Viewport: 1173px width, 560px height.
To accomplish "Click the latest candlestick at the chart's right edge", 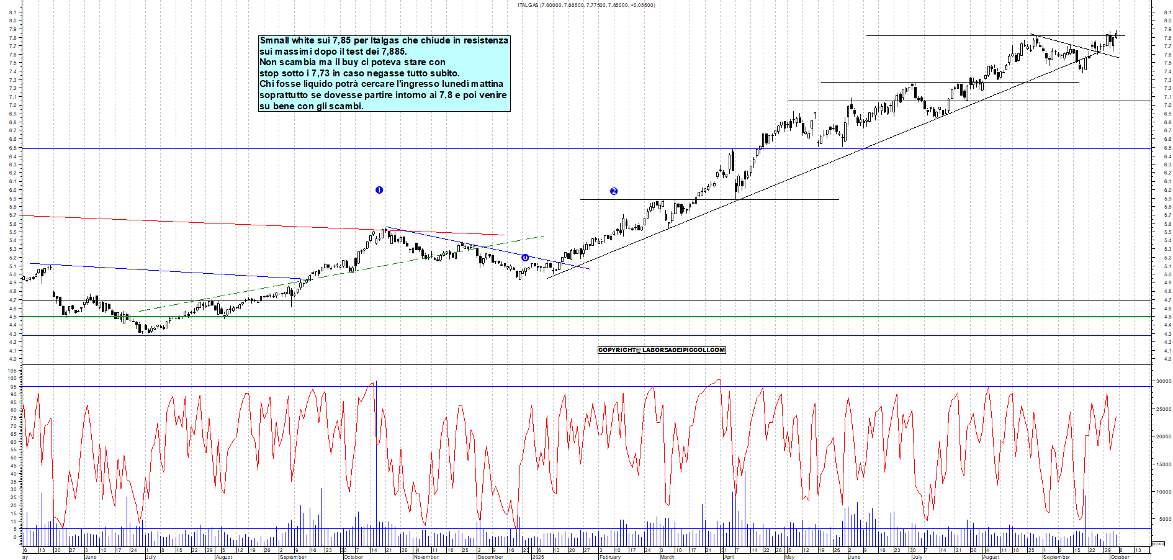I will 1116,35.
